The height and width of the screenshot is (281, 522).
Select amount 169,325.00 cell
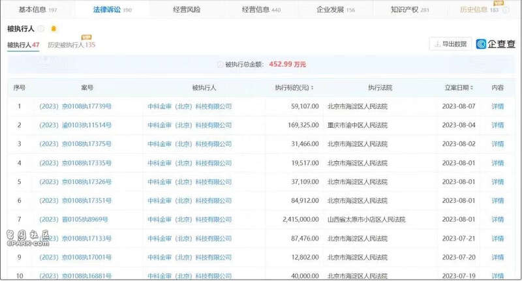coord(303,125)
